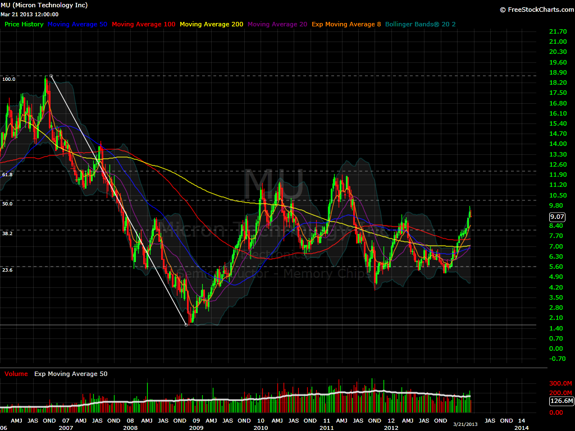Click the Exp Moving Average 8 legend label
Viewport: 575px width, 431px height.
pos(346,24)
